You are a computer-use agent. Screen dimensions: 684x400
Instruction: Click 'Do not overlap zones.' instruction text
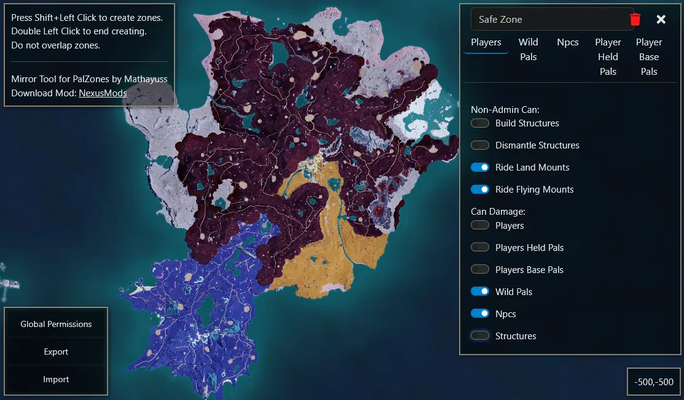[x=55, y=45]
